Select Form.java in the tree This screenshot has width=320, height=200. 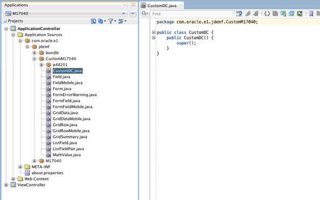pos(62,88)
